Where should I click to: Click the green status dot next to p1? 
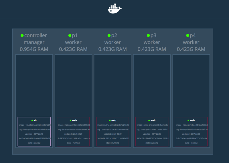[70, 35]
